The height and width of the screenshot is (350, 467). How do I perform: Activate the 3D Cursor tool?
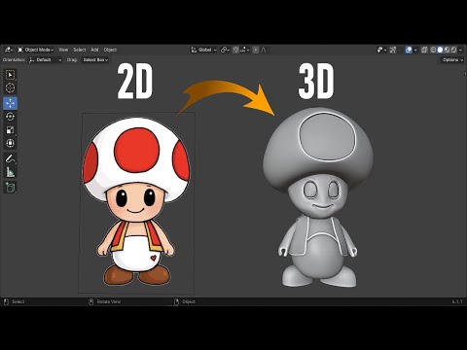coord(10,87)
